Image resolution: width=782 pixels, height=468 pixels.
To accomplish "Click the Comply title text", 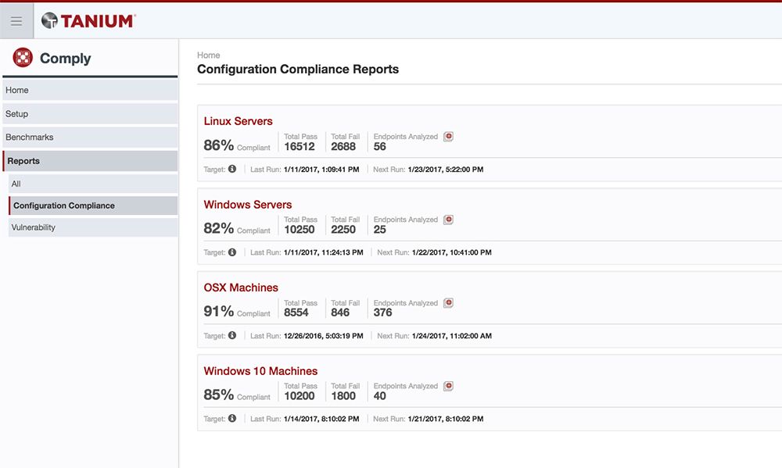I will [66, 59].
